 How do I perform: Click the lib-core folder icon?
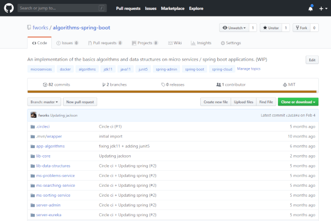point(33,156)
